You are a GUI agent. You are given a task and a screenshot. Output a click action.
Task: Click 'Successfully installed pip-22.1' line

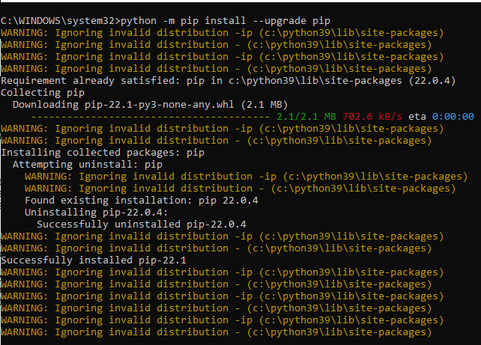click(94, 260)
